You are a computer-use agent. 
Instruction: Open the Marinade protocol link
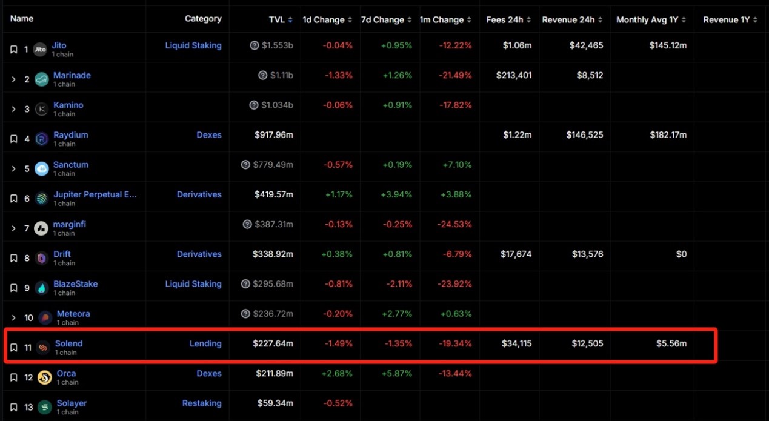tap(72, 75)
